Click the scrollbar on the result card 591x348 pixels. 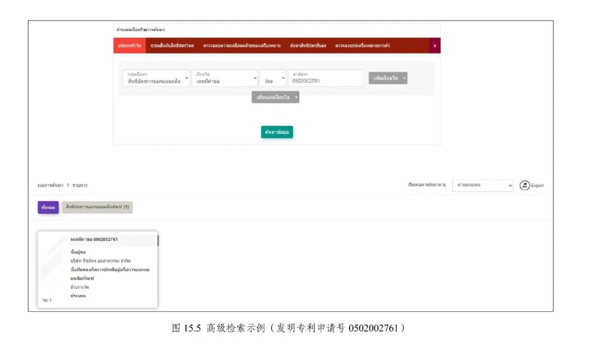[158, 241]
